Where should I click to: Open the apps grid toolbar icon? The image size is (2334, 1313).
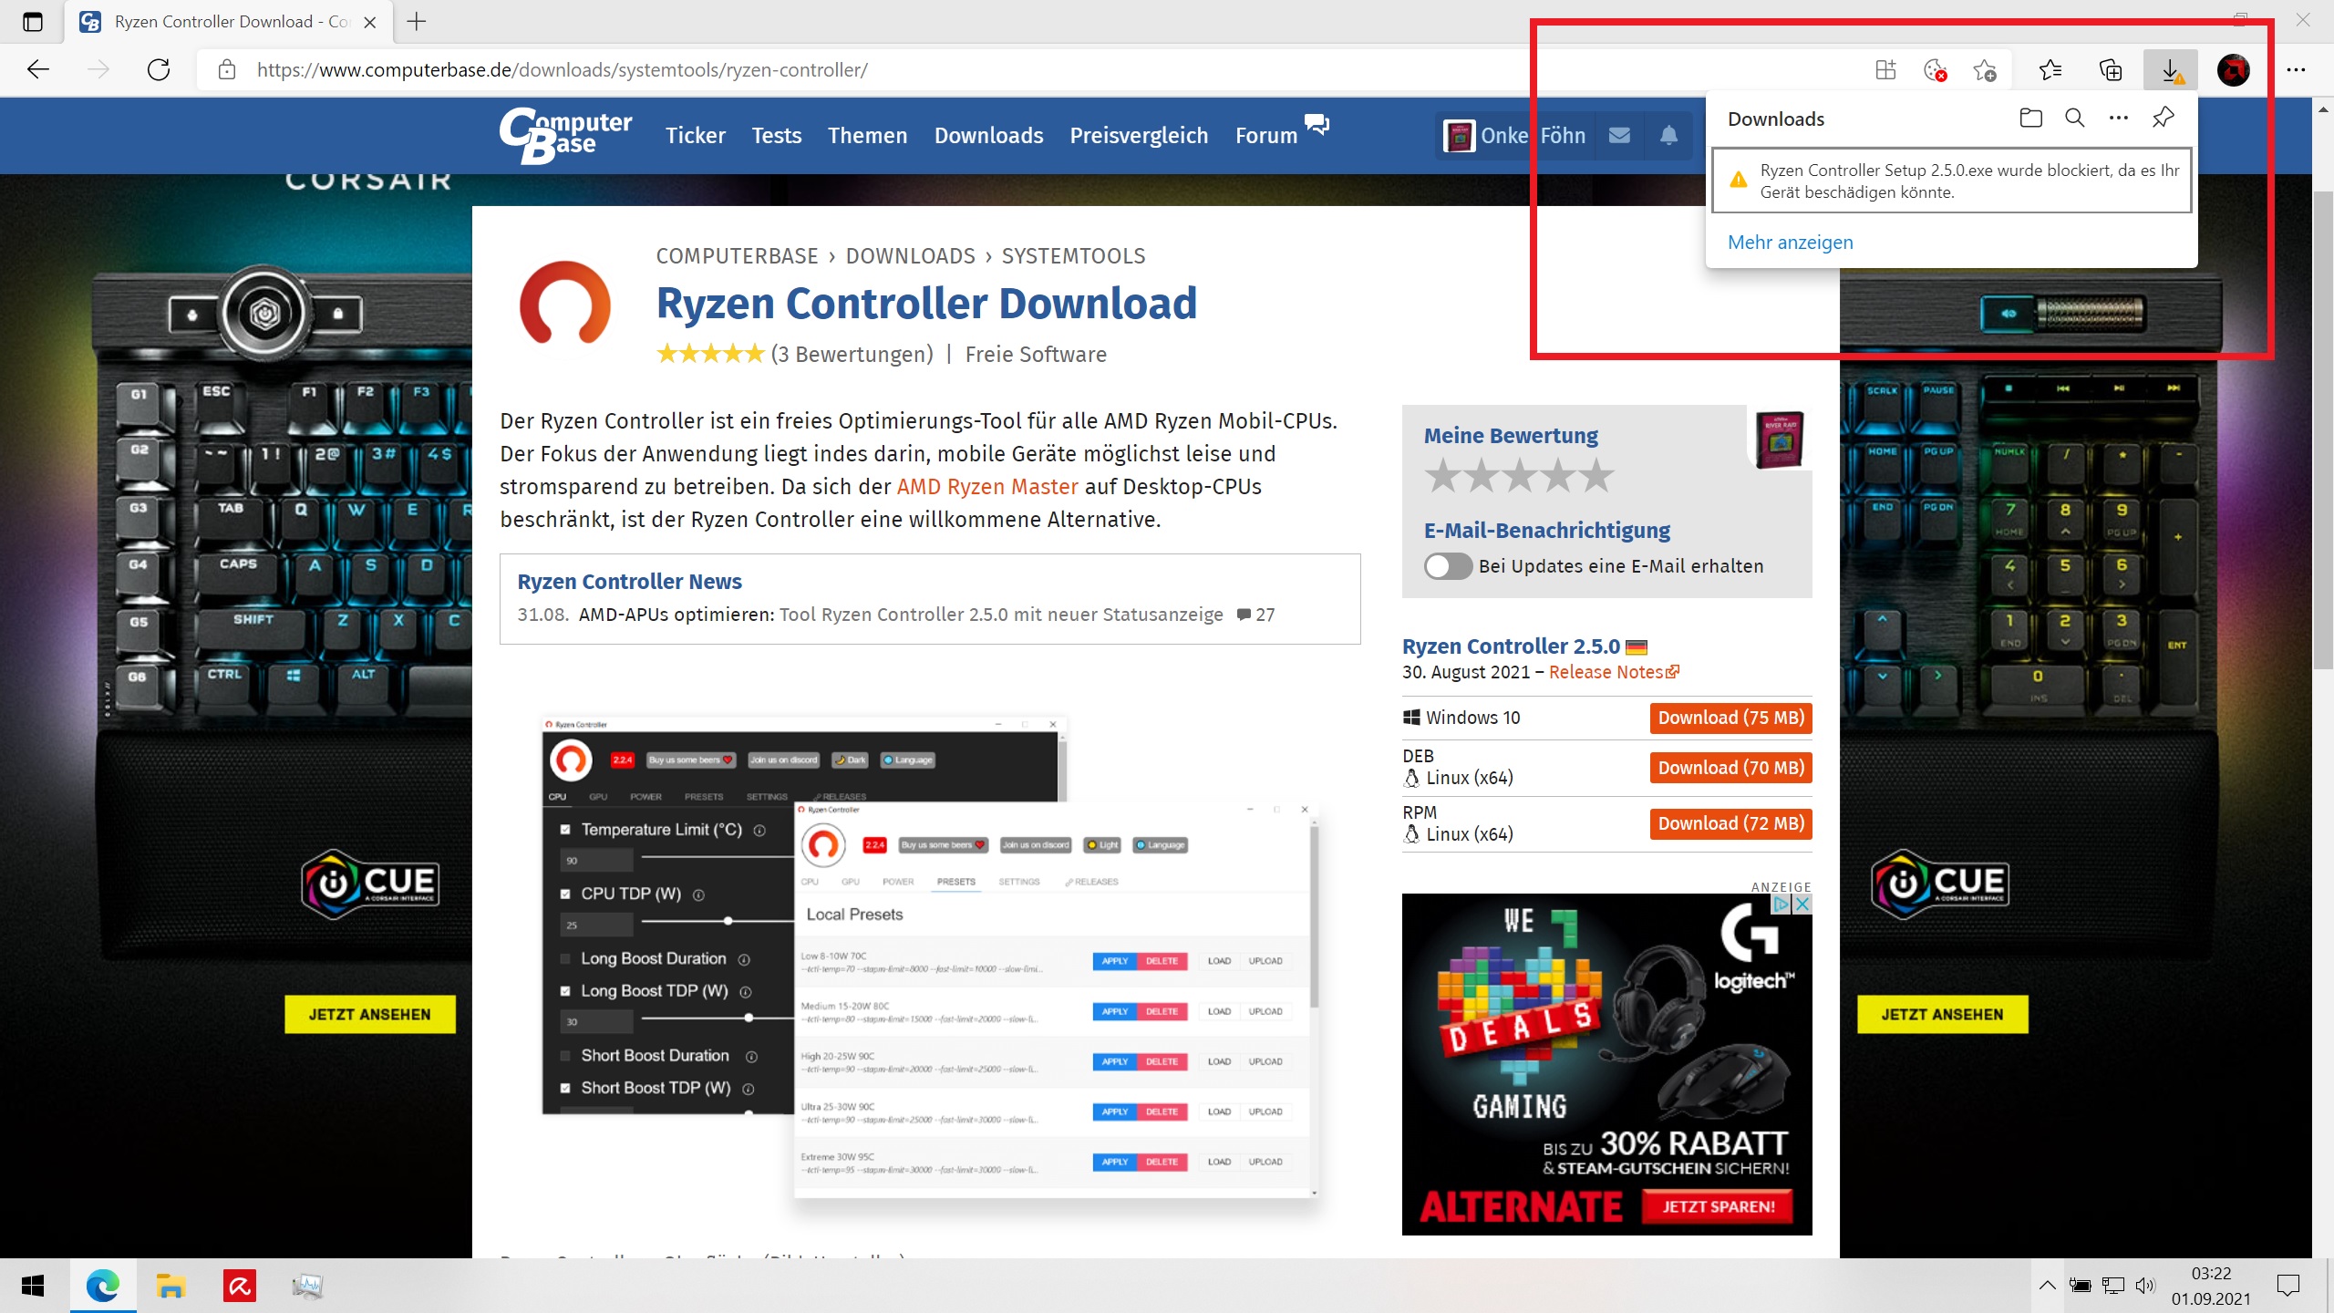pos(1885,70)
